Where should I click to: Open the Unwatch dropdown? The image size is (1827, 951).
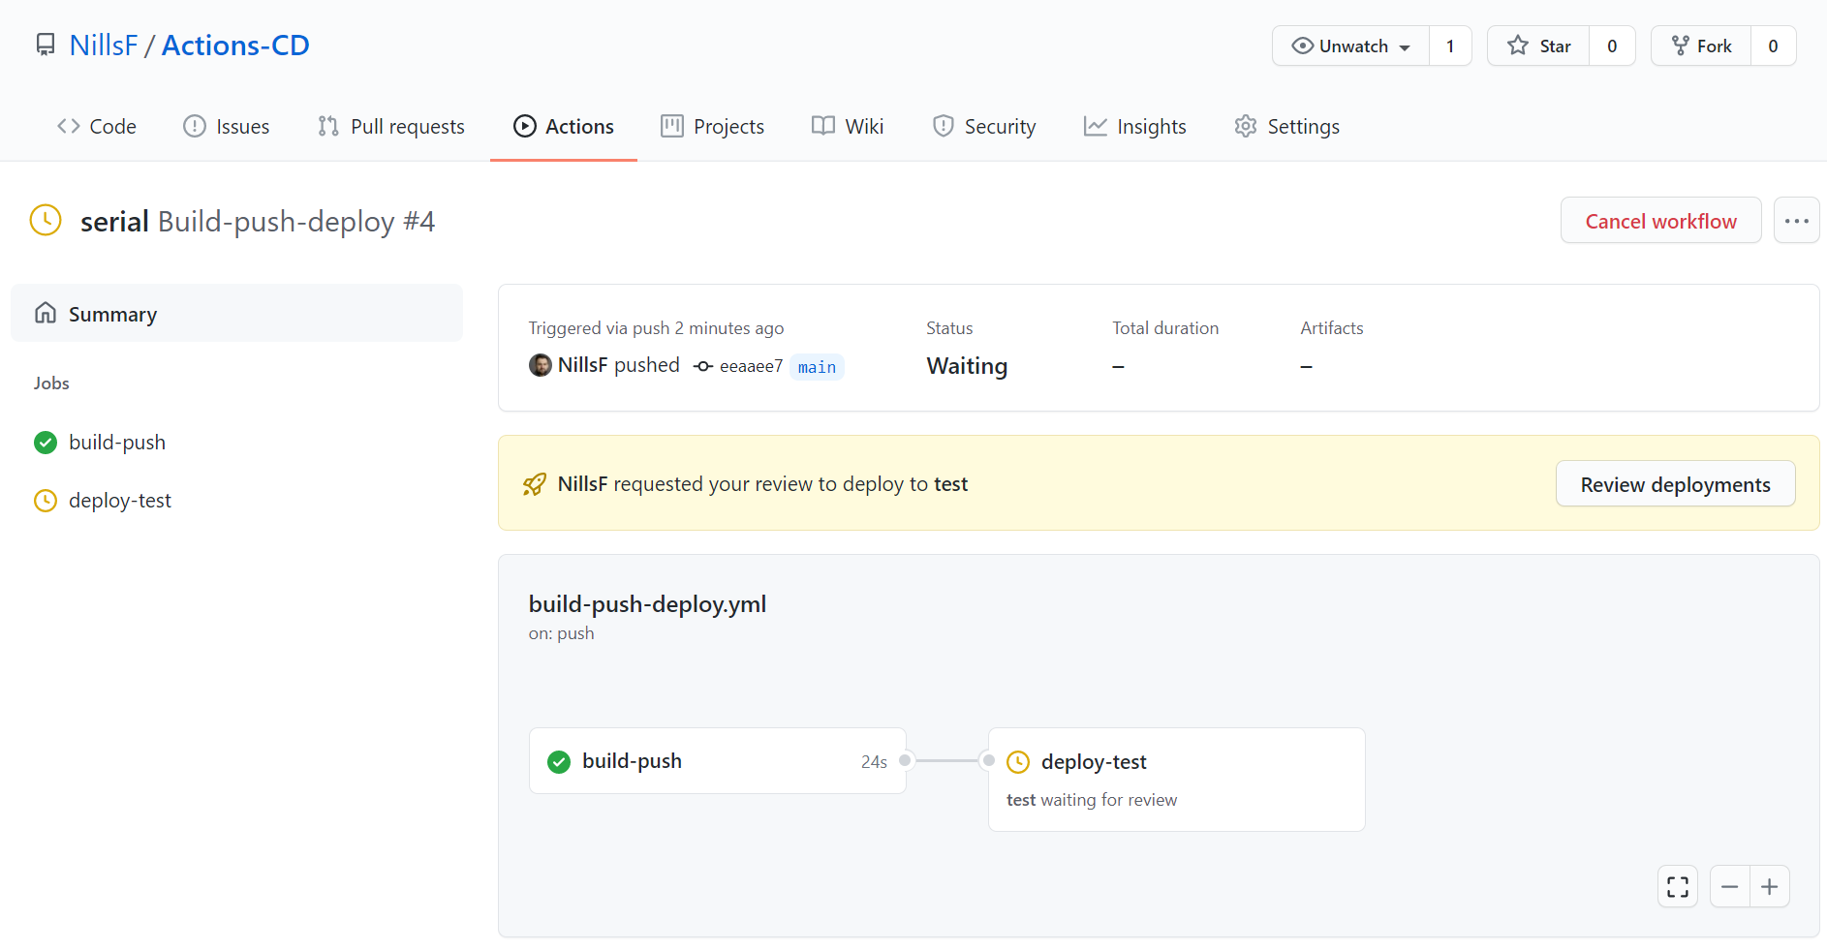[1349, 46]
